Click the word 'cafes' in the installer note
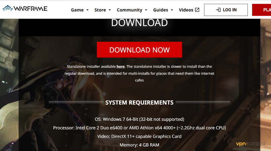 point(139,80)
